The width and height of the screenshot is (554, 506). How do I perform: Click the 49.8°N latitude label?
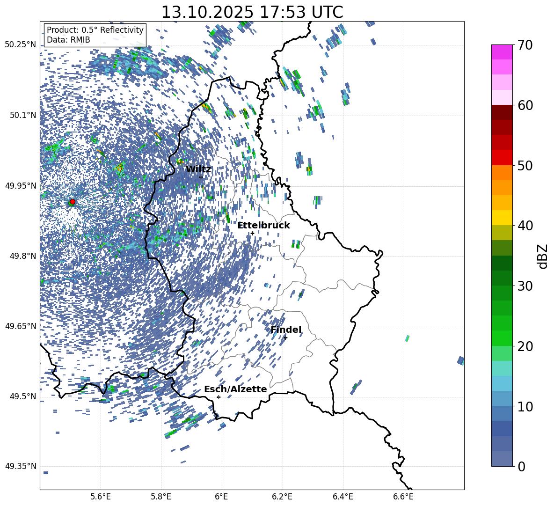[22, 256]
